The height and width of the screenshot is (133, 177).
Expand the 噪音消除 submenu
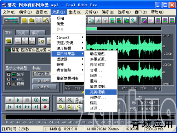click(68, 70)
